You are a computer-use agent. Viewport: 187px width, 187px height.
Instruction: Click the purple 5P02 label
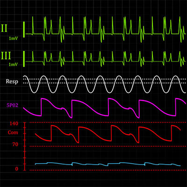coord(12,106)
